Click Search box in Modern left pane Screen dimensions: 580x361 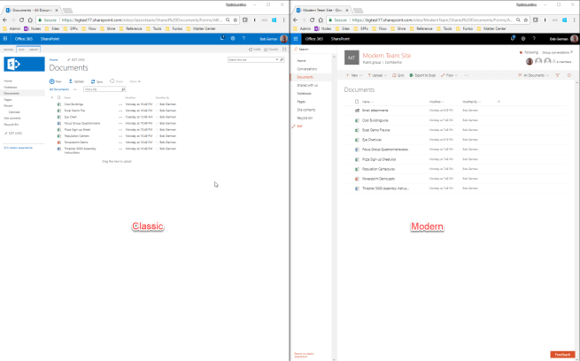(313, 50)
